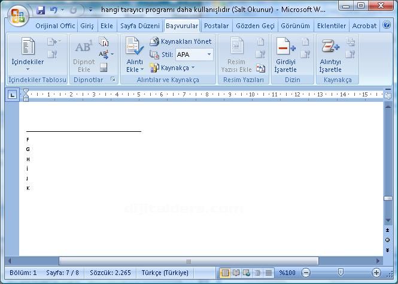Open the Acrobat tab

coord(364,26)
